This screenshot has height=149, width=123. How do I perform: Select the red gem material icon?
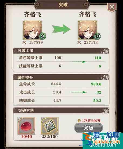[x=26, y=126]
